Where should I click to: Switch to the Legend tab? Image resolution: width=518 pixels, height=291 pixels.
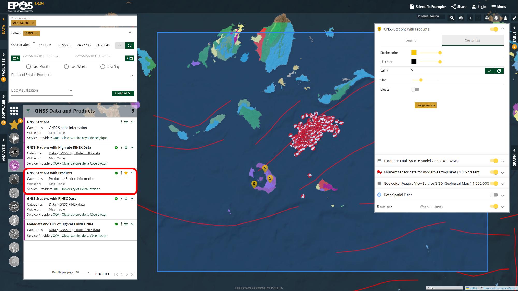click(x=411, y=40)
